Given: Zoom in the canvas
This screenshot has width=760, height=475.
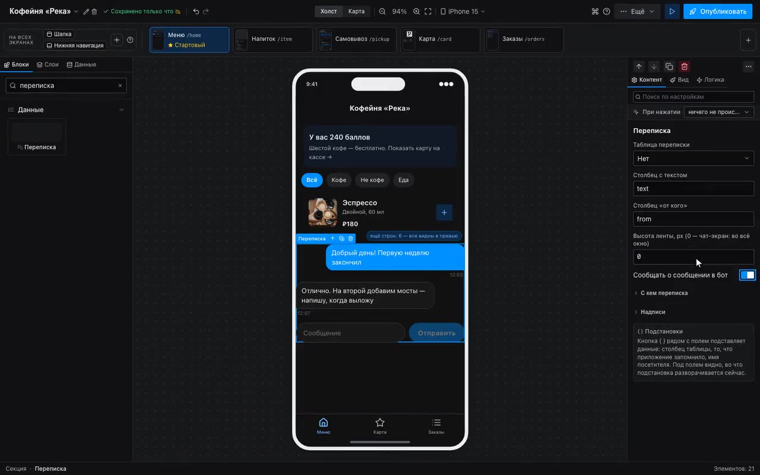Looking at the screenshot, I should (x=417, y=11).
